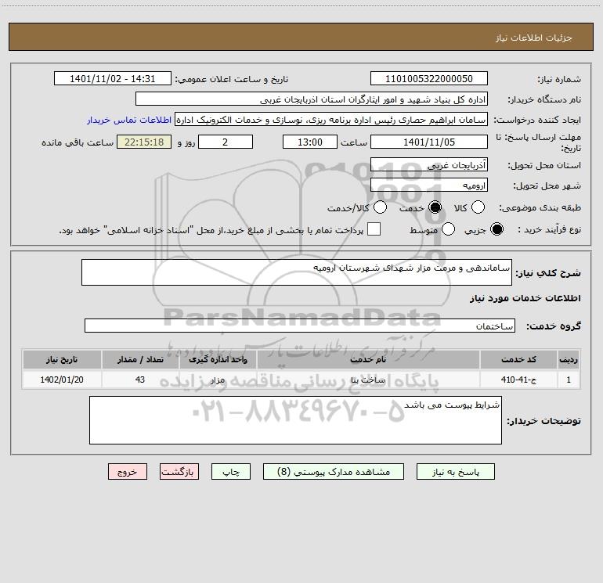The height and width of the screenshot is (583, 603).
Task: Click the کد خدمت column header
Action: [x=518, y=359]
